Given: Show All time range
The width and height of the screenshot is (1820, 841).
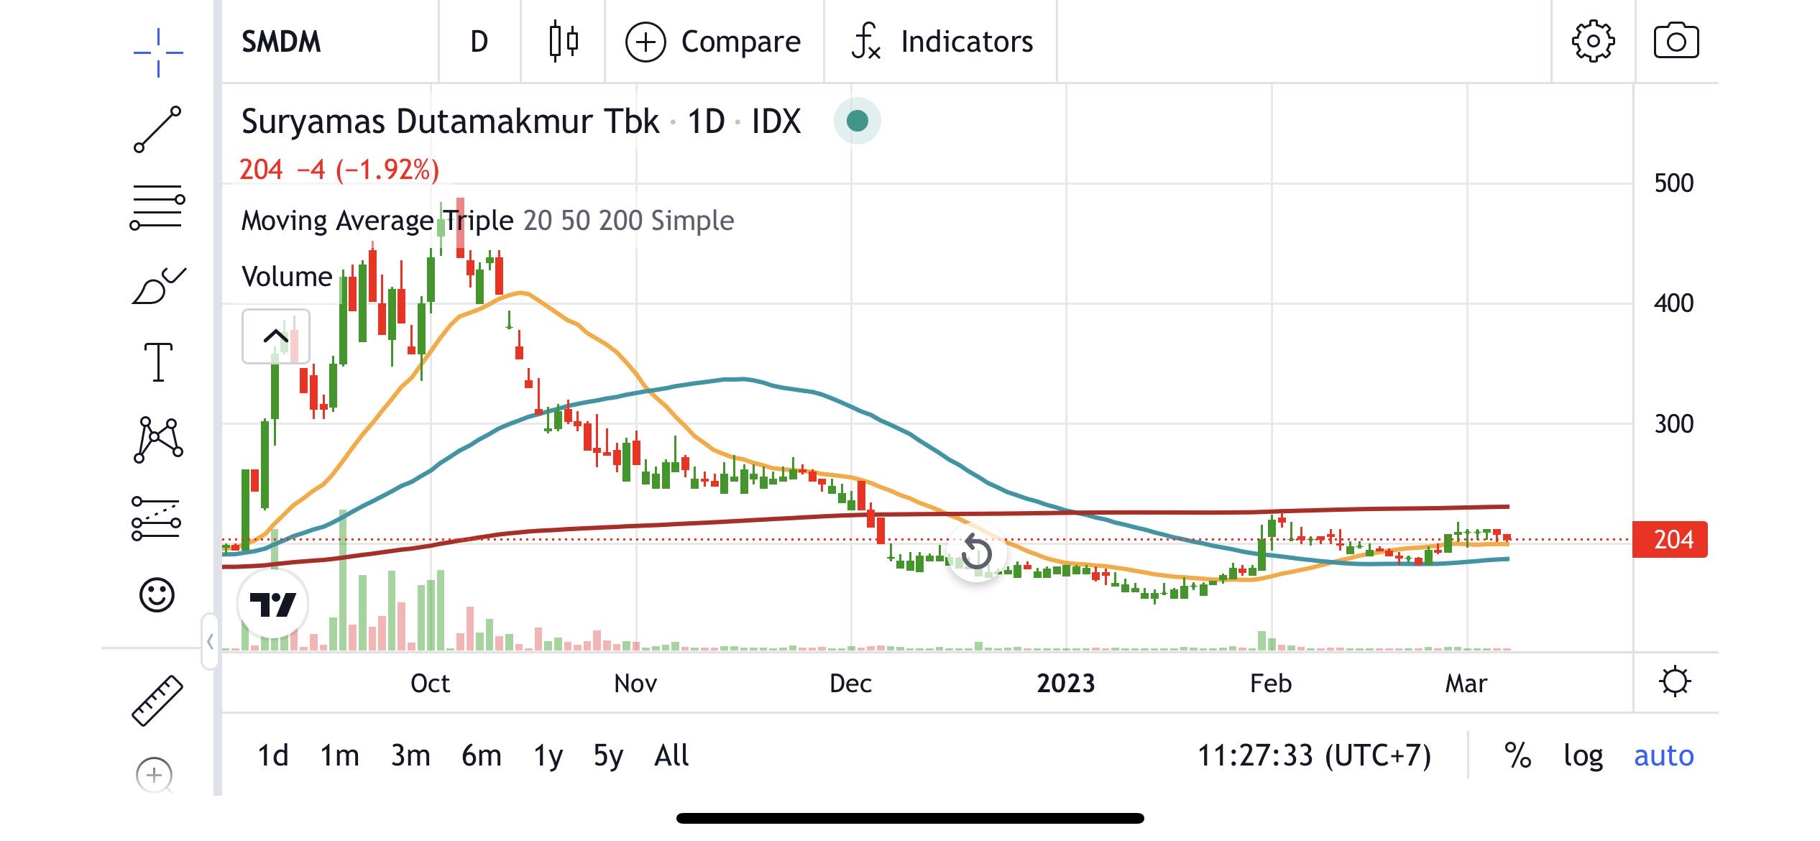Looking at the screenshot, I should tap(671, 755).
